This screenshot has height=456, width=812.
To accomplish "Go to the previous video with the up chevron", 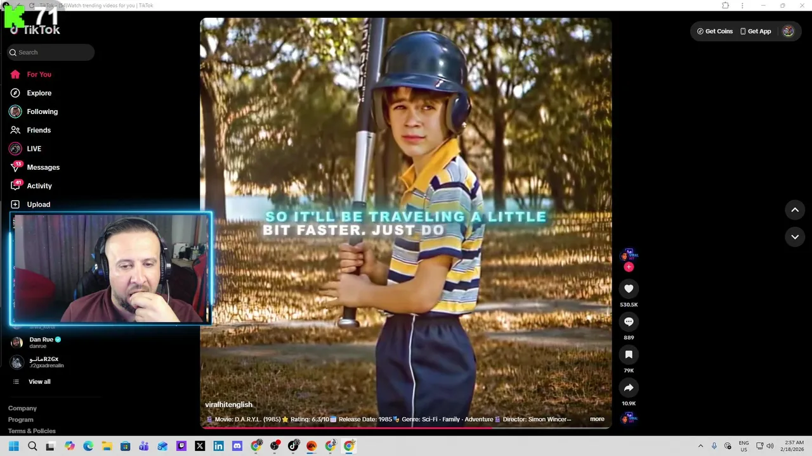I will (795, 210).
